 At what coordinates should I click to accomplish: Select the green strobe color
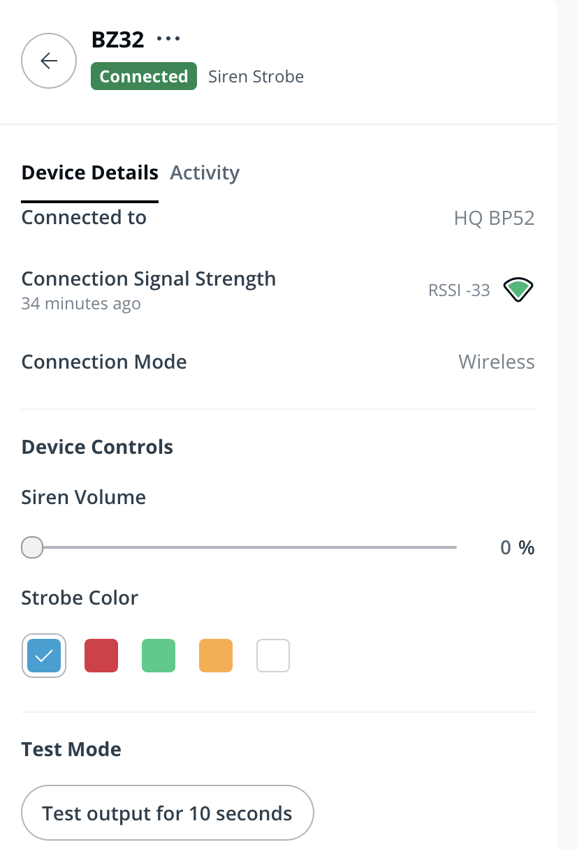tap(159, 656)
